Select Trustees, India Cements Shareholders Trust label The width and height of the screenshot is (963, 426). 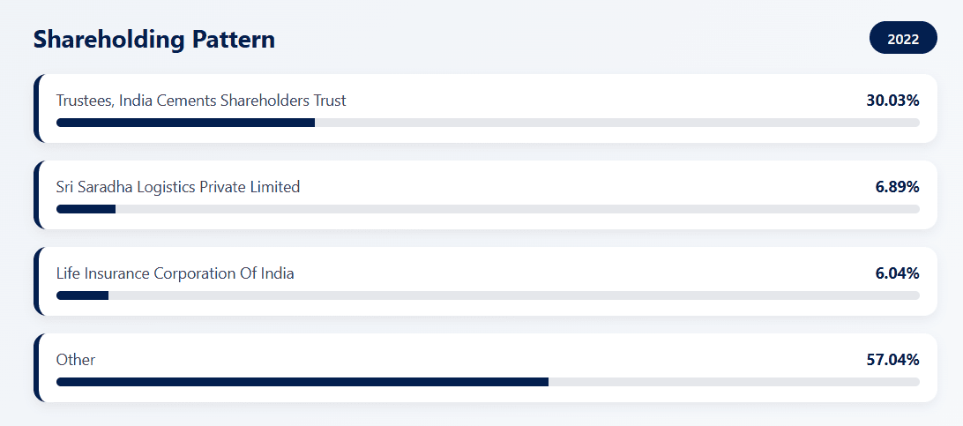(201, 101)
